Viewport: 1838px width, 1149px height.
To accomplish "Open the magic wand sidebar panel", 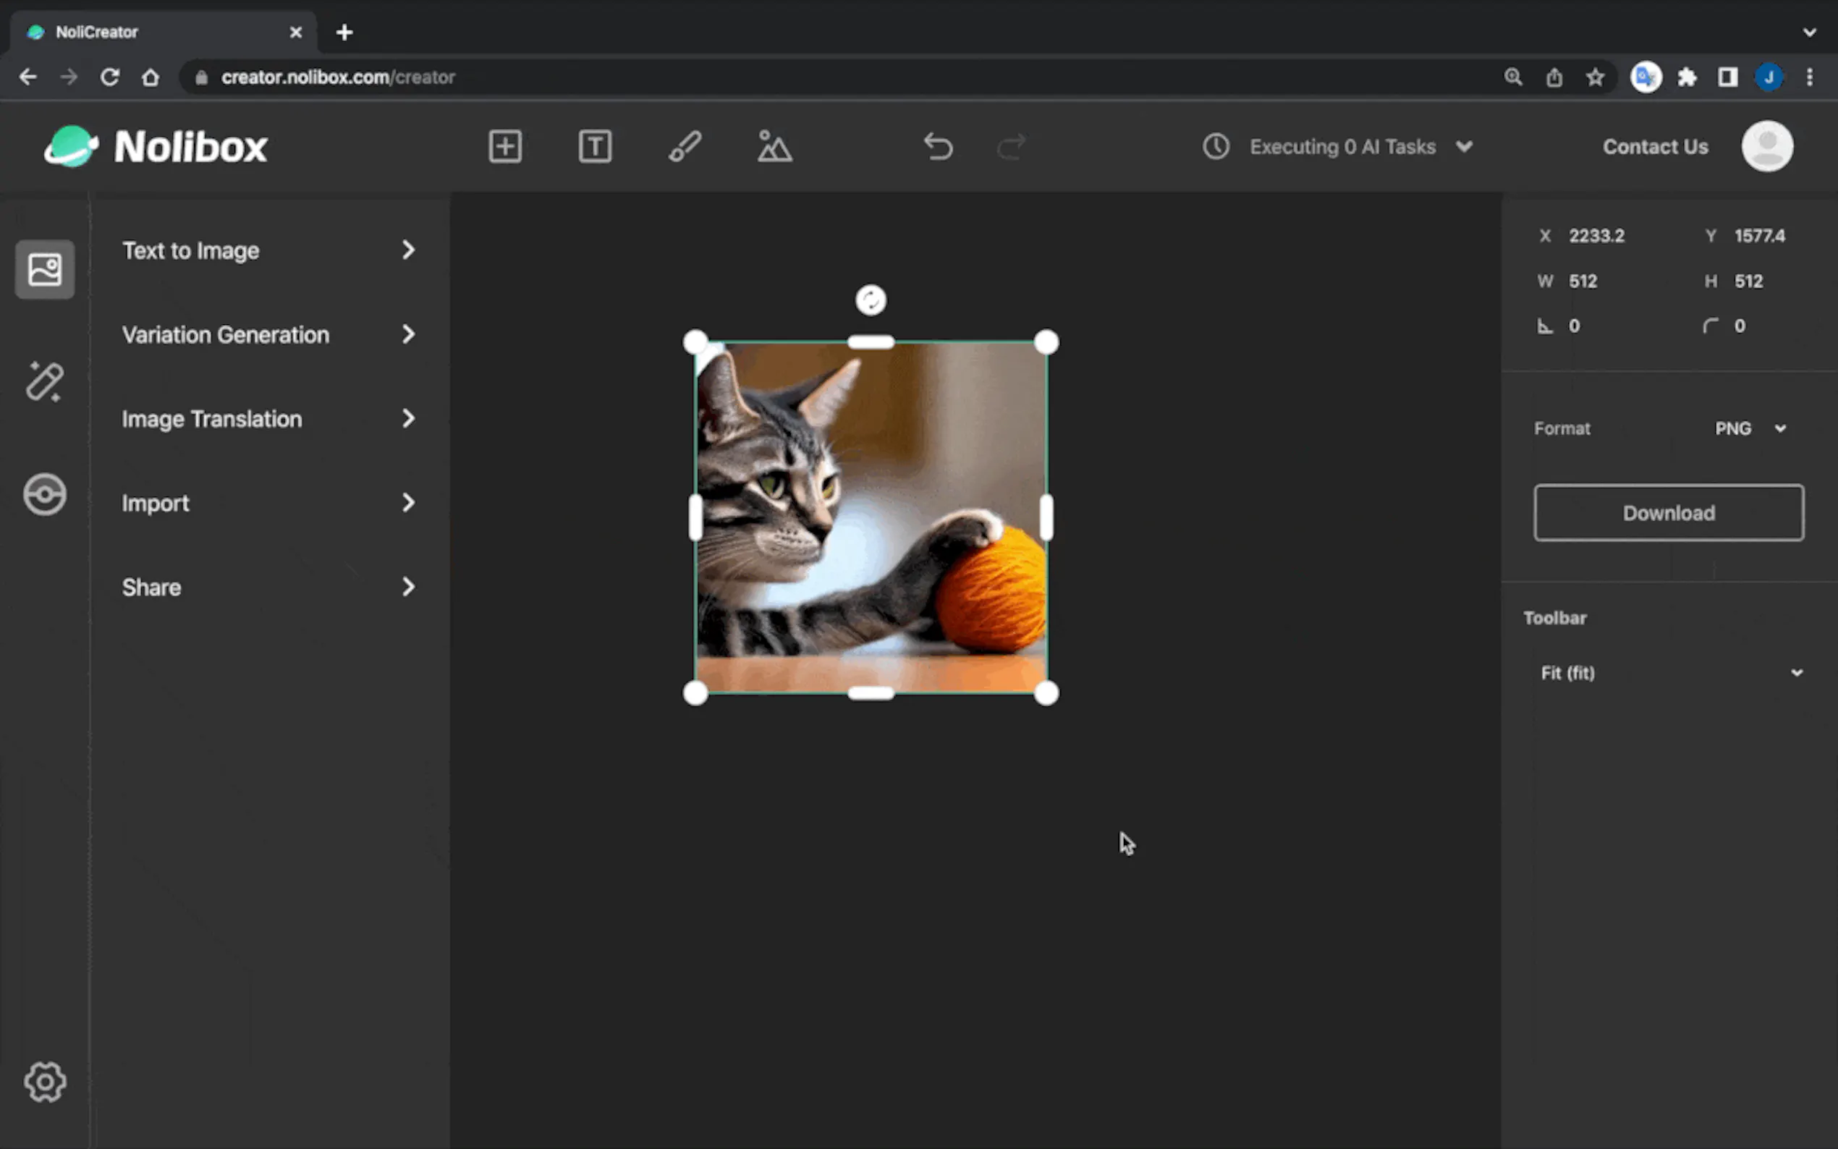I will (45, 381).
